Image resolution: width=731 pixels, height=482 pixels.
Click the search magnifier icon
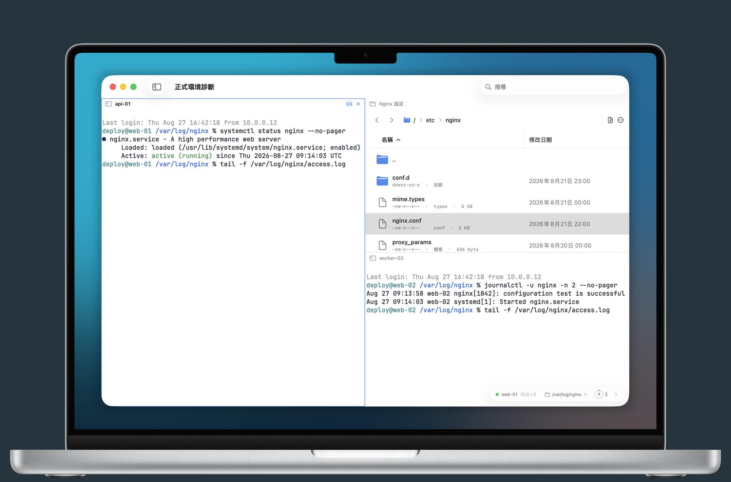click(488, 87)
